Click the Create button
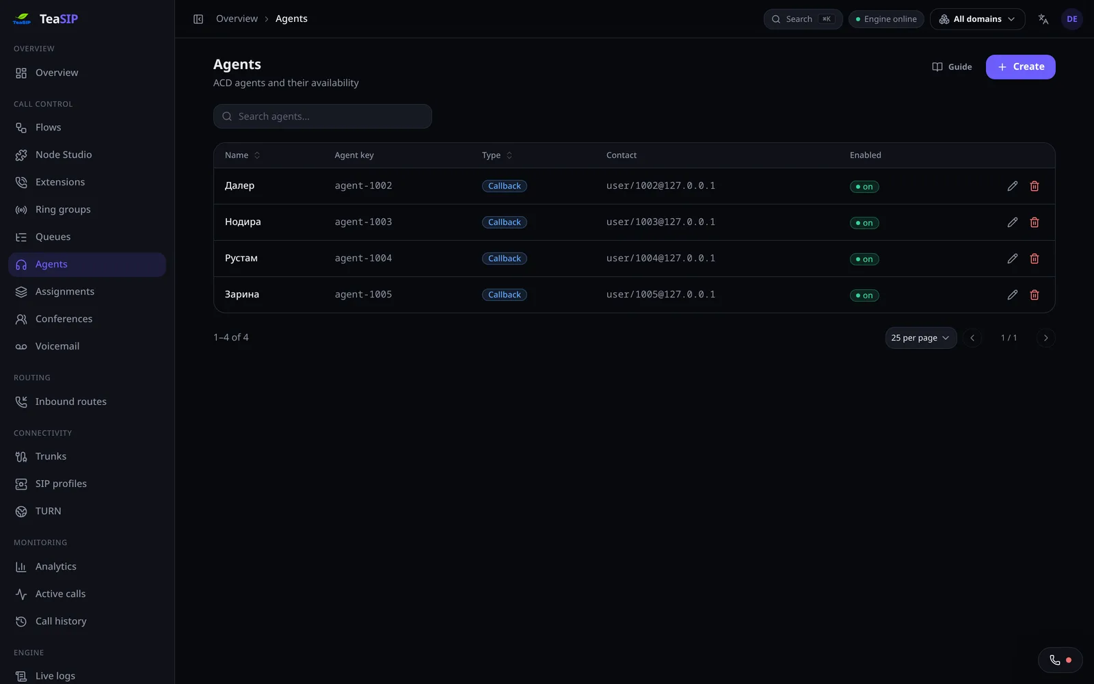The width and height of the screenshot is (1094, 684). 1020,67
